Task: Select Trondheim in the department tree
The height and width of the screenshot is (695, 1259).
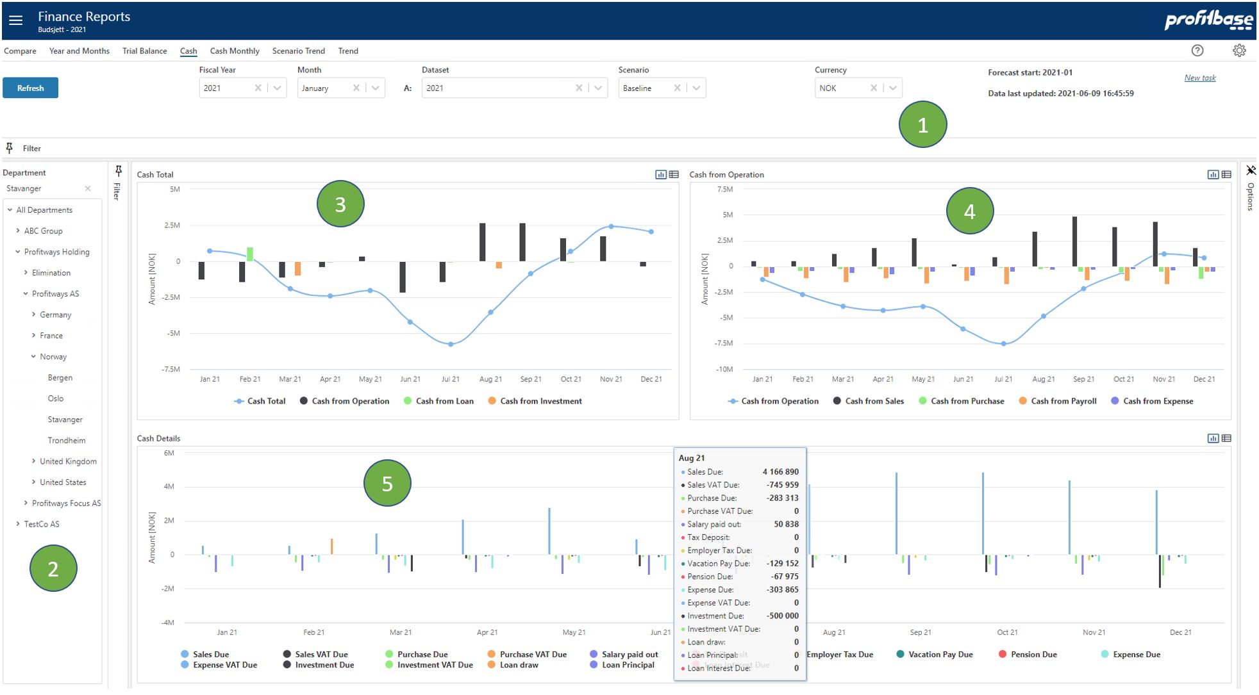Action: pos(67,441)
